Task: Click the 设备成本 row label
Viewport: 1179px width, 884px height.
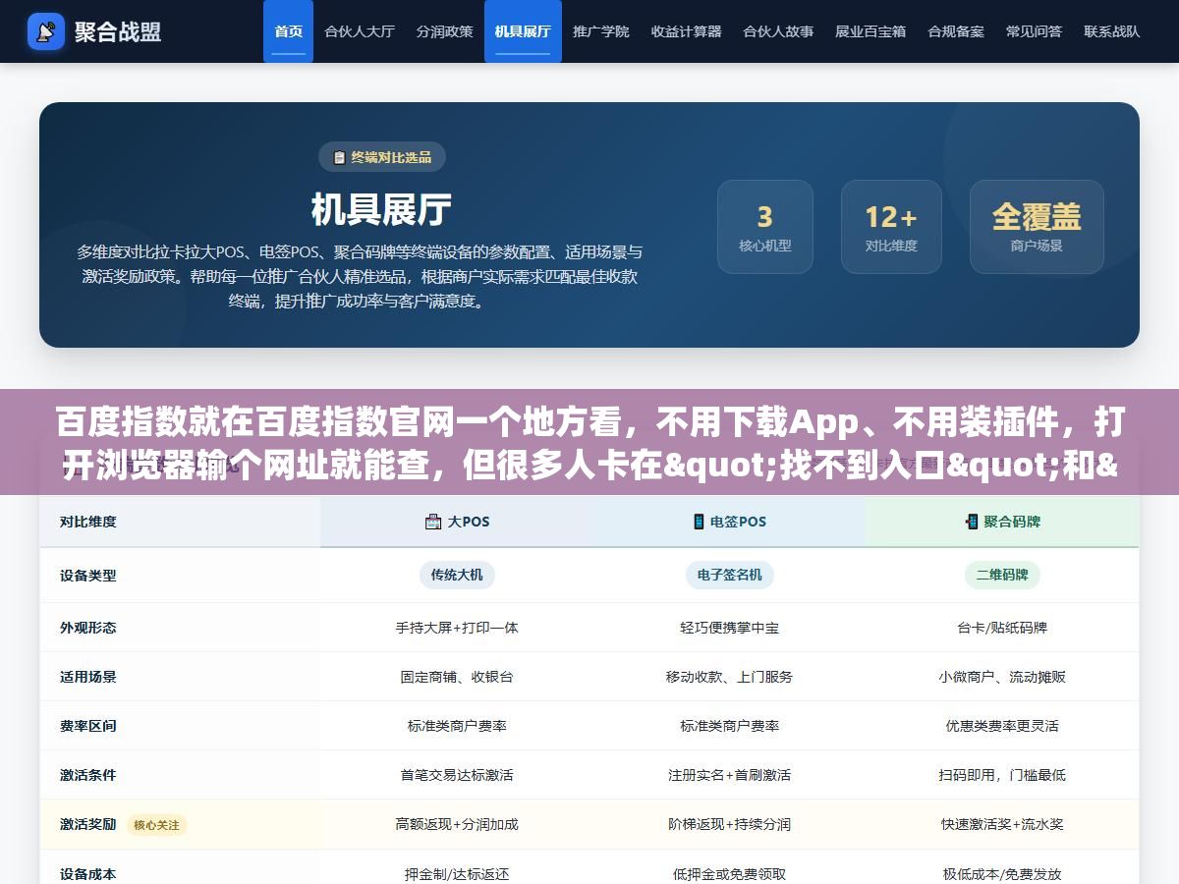Action: [x=88, y=873]
